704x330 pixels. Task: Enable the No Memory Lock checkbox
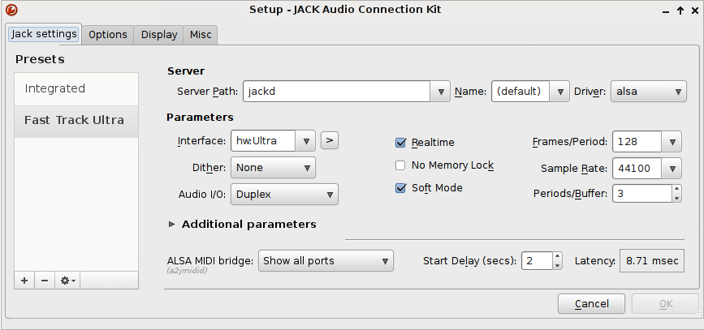(400, 165)
